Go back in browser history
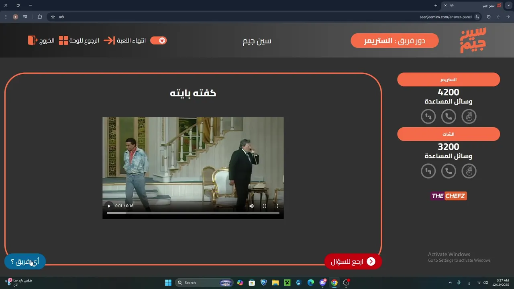514x289 pixels. [x=508, y=17]
